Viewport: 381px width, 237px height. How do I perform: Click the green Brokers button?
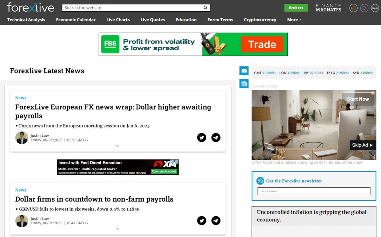296,8
